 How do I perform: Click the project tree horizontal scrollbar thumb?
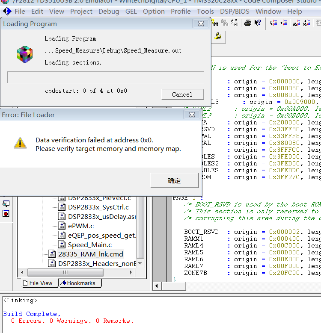coord(65,272)
